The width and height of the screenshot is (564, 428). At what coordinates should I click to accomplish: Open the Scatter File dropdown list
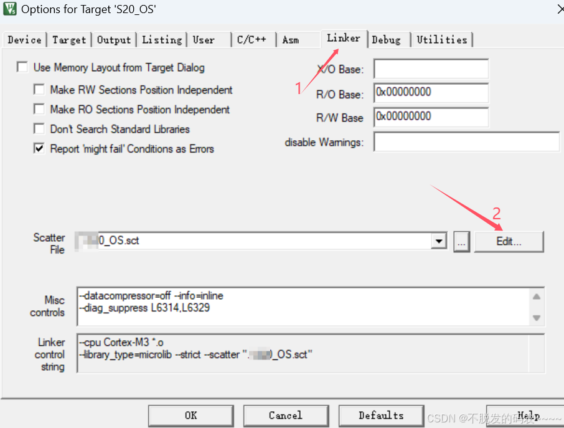coord(439,241)
